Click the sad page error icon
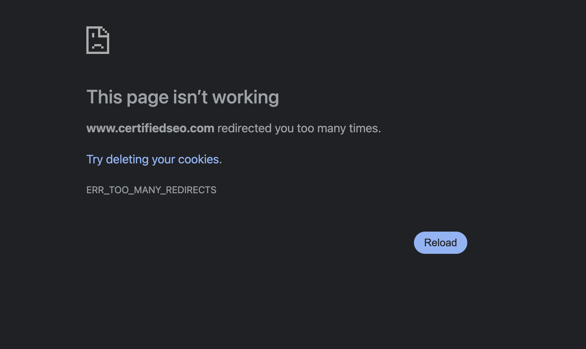The height and width of the screenshot is (349, 586). [98, 40]
